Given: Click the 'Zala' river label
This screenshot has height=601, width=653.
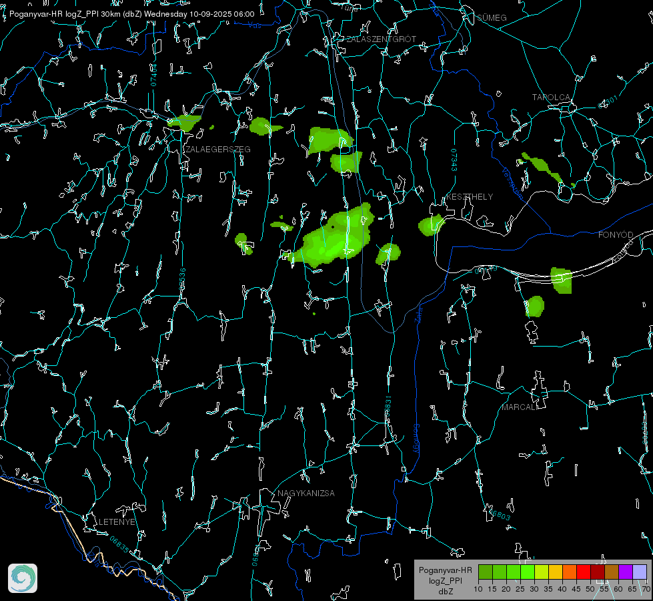Looking at the screenshot, I should tap(418, 314).
